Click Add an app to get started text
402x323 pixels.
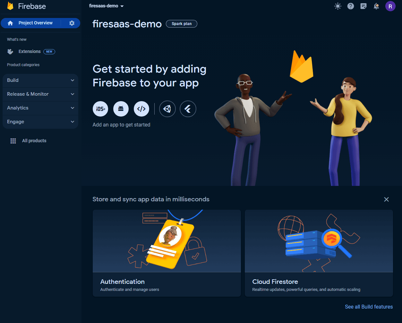121,125
